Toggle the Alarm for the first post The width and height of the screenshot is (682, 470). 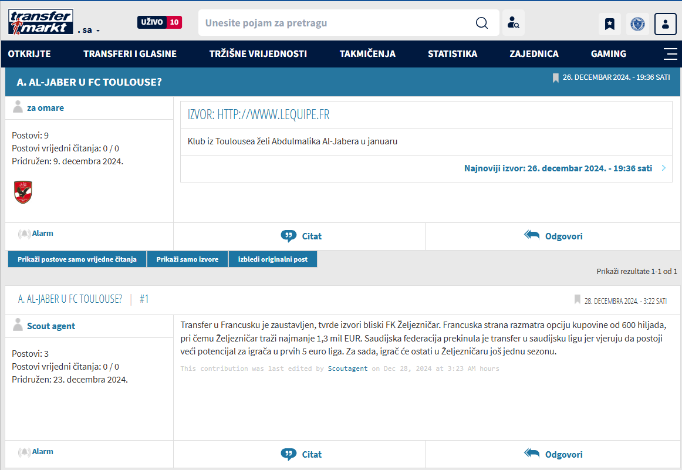point(36,234)
